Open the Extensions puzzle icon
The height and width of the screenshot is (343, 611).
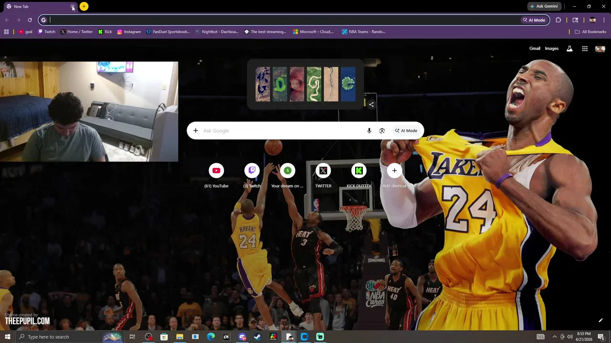[x=558, y=20]
